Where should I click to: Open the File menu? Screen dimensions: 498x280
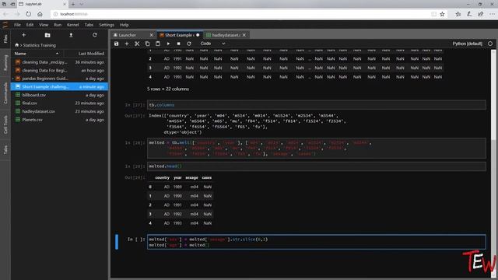(17, 25)
